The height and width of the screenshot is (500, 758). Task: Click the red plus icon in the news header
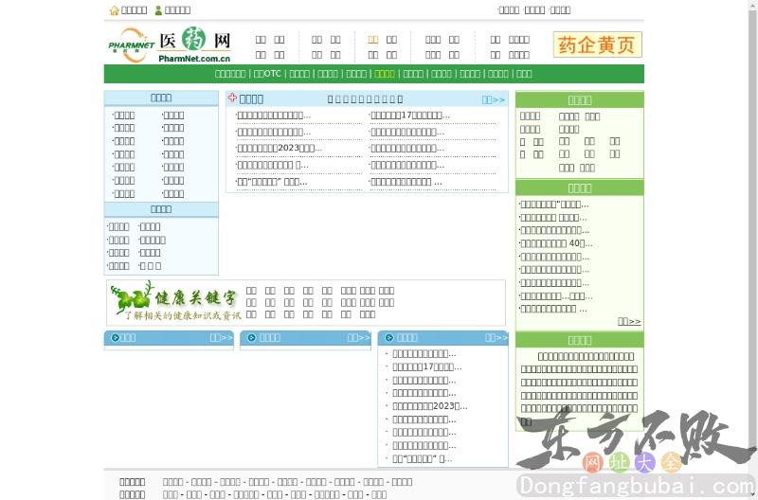coord(232,98)
